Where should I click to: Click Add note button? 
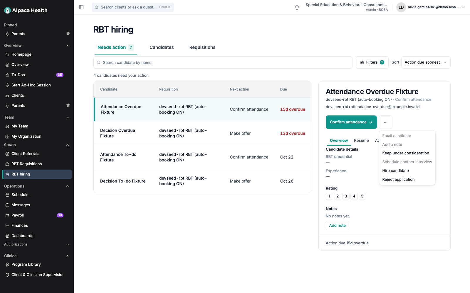click(x=338, y=226)
